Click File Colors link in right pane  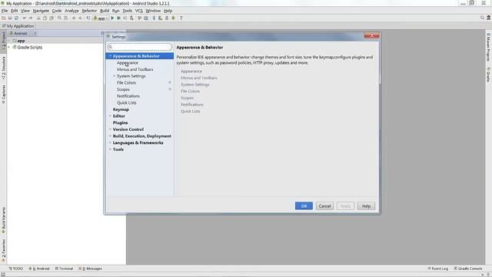click(x=190, y=91)
